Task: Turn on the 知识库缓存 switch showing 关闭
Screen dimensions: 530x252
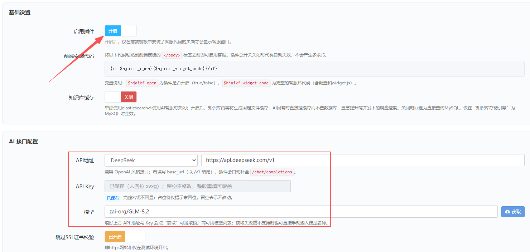Action: (x=121, y=97)
